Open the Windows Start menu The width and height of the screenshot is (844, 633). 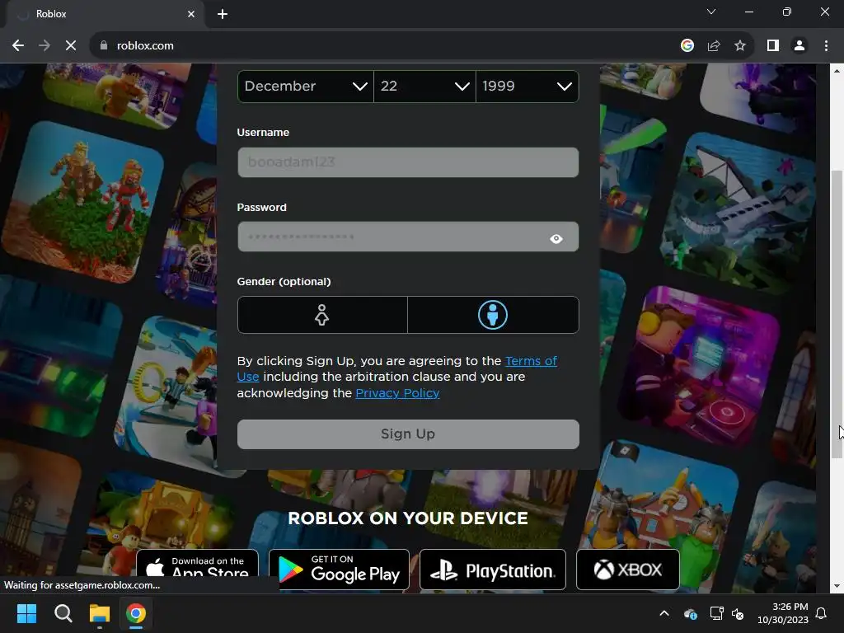pos(26,613)
